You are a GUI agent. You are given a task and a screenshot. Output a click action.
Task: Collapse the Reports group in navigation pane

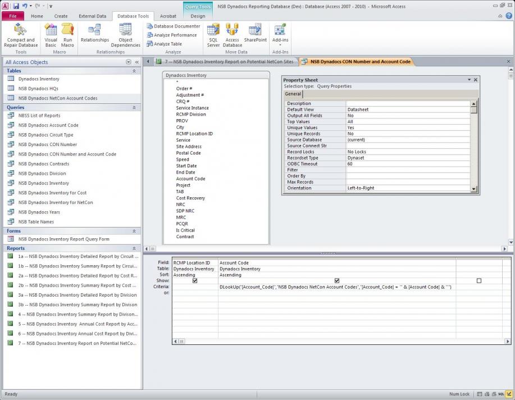(134, 248)
